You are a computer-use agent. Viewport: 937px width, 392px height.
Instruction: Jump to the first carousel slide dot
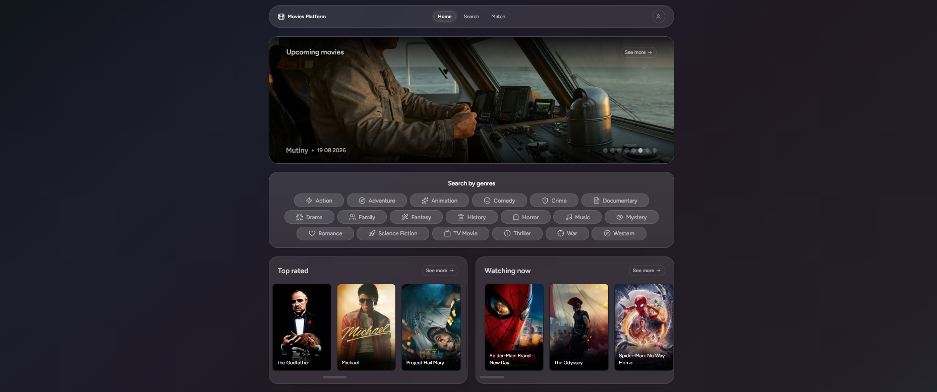605,150
